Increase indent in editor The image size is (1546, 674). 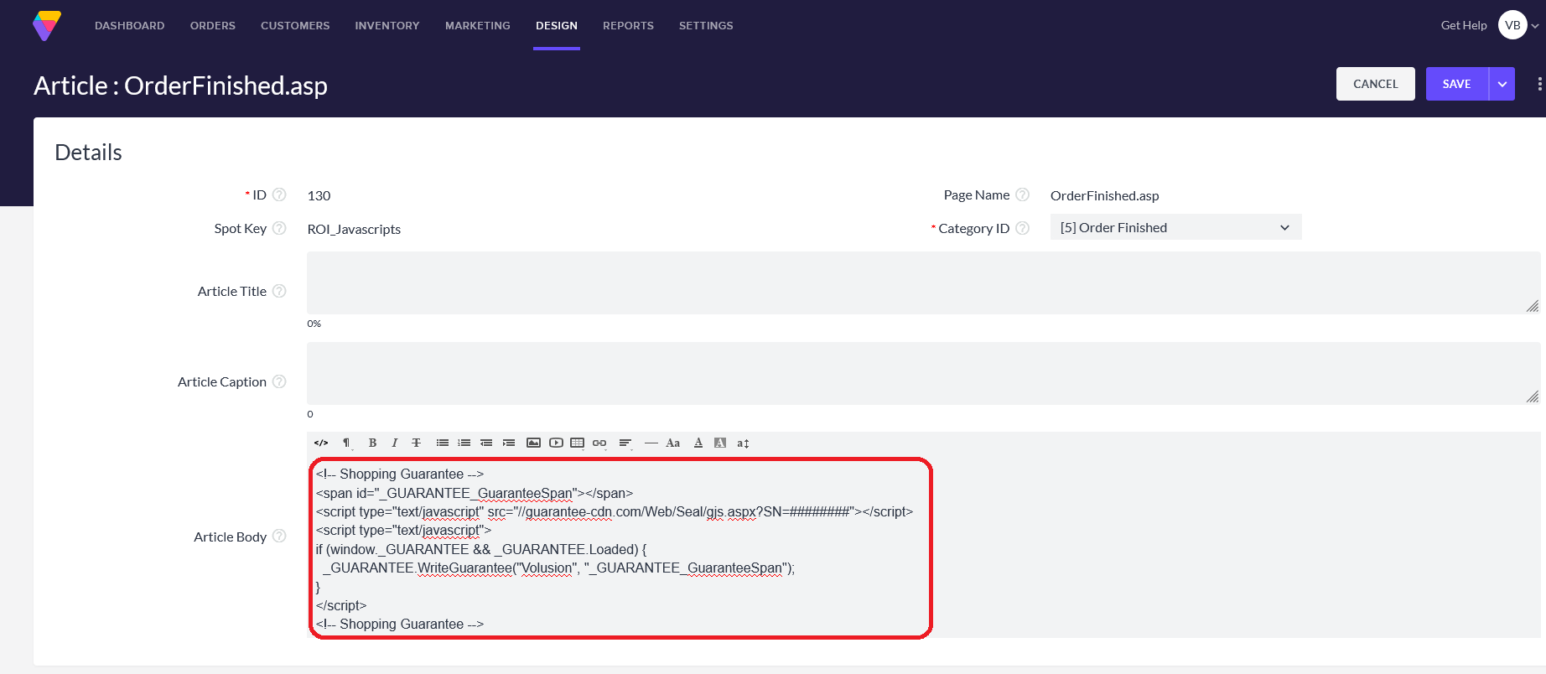pos(509,443)
